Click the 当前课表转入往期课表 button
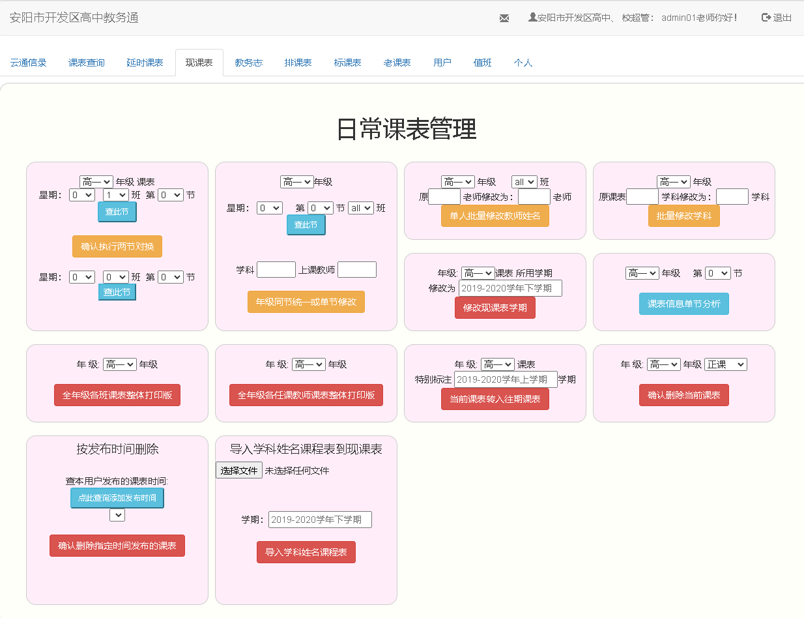Viewport: 804px width, 618px height. 495,399
